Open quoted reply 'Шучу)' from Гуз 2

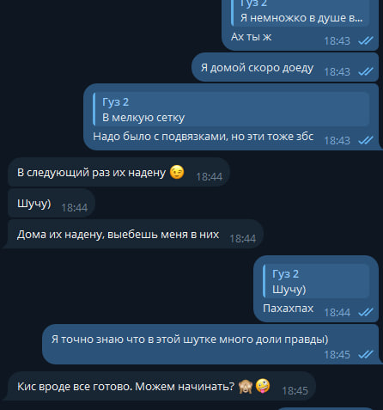click(x=316, y=281)
